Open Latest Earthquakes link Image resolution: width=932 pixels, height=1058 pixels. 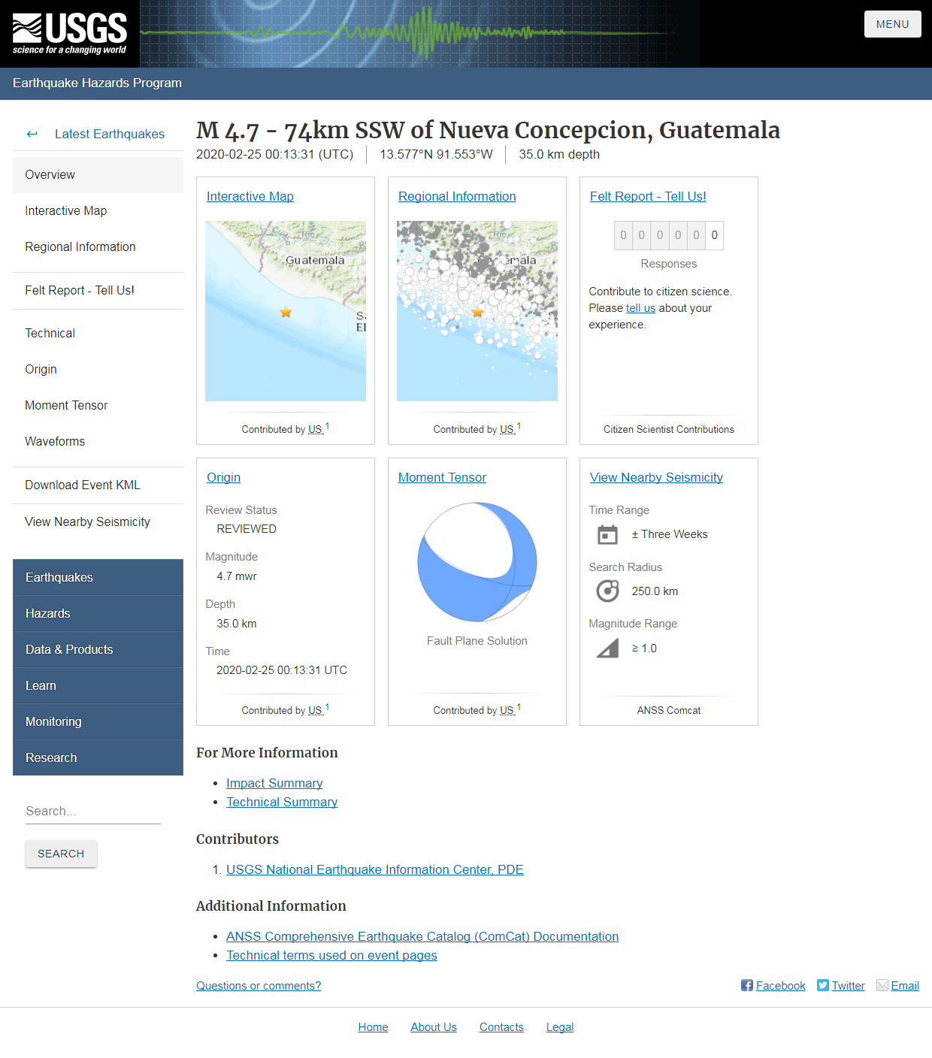click(110, 134)
